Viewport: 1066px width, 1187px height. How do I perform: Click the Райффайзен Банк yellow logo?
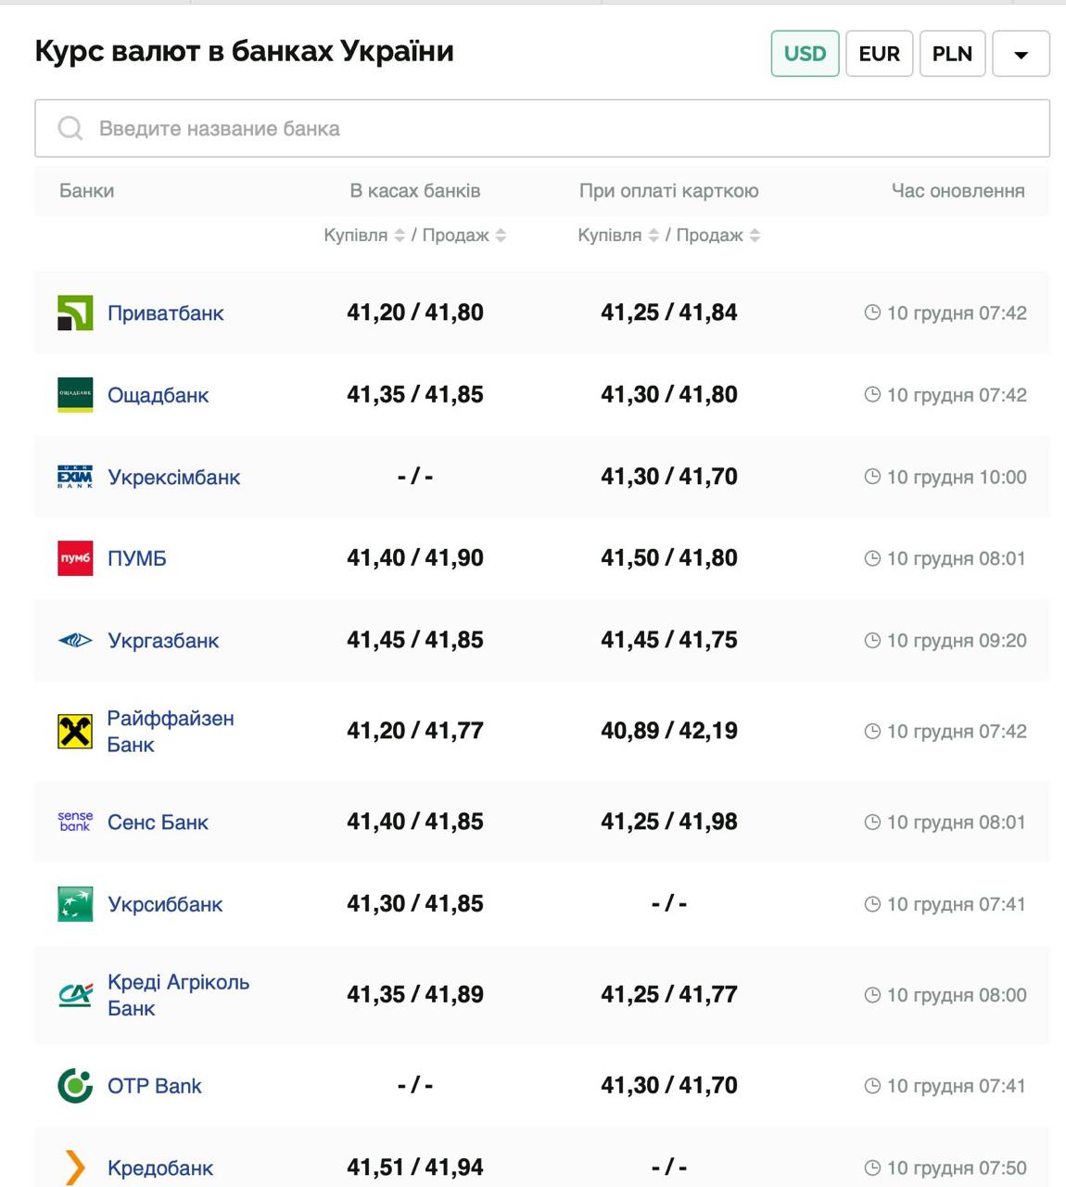pyautogui.click(x=75, y=732)
